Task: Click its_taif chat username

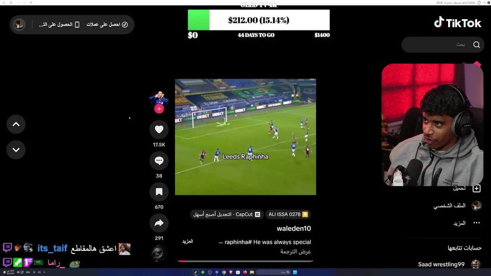Action: point(52,248)
